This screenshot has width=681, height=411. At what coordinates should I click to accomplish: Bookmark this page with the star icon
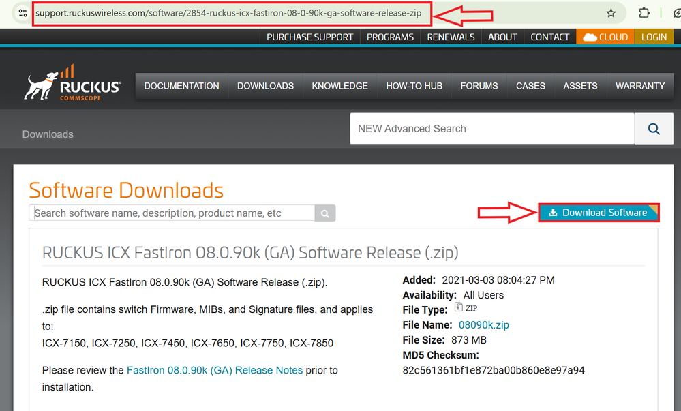click(611, 13)
